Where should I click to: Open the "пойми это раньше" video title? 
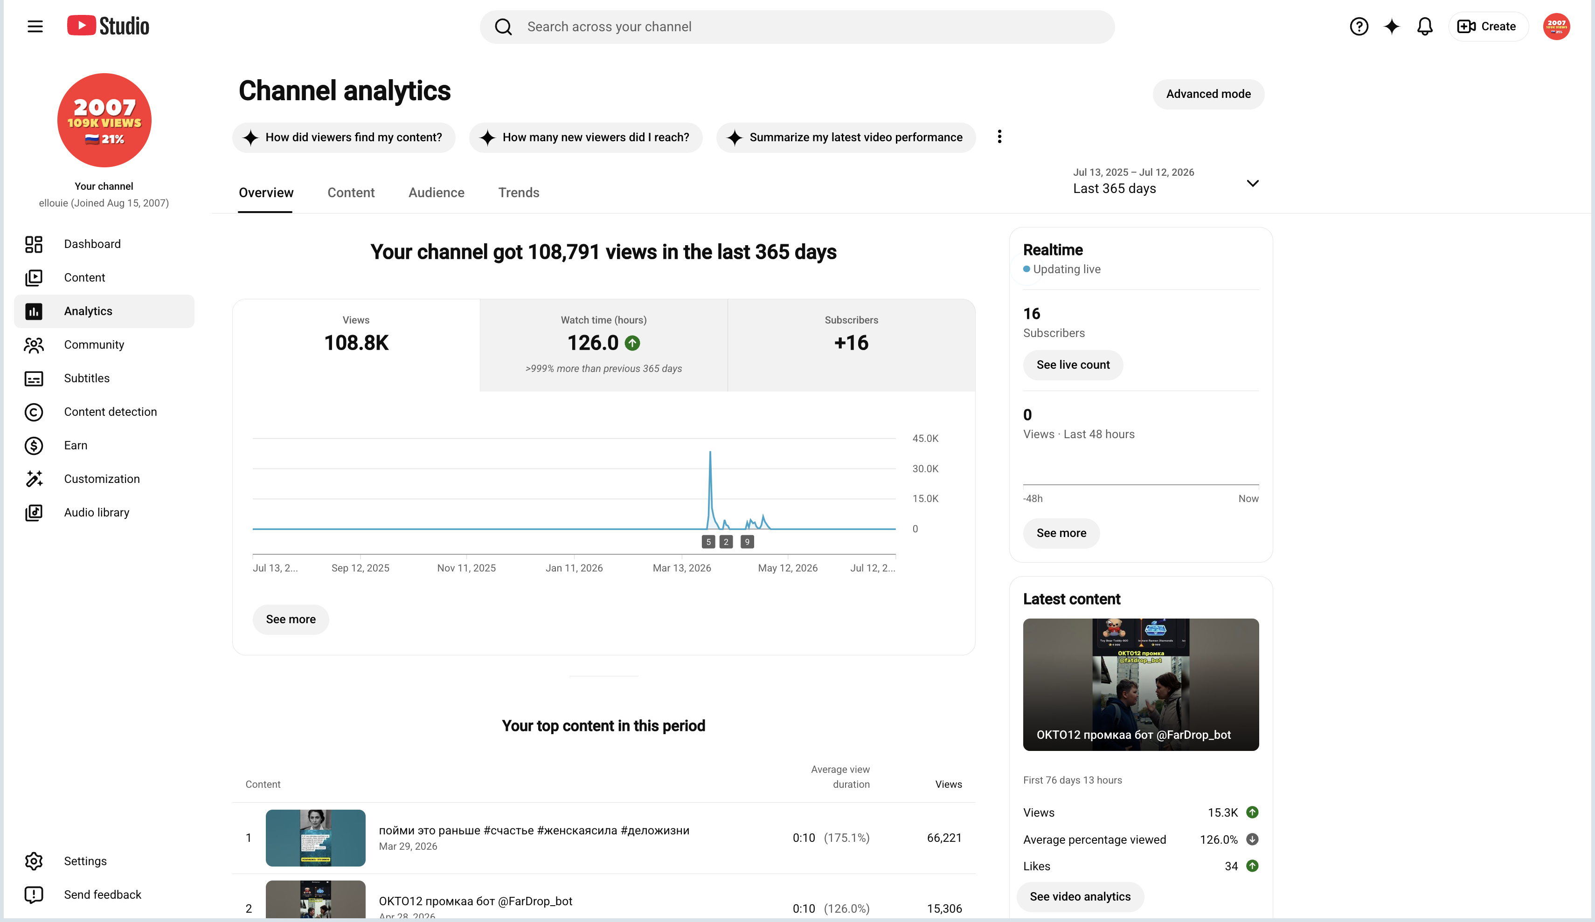[534, 831]
